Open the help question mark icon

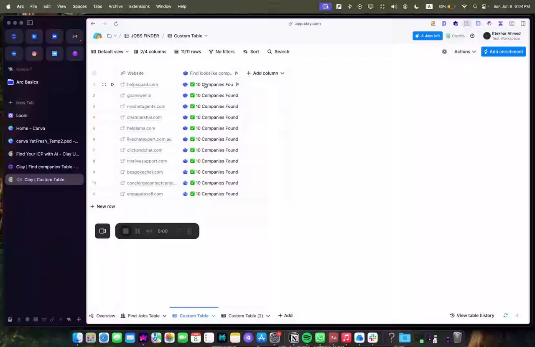[x=472, y=36]
